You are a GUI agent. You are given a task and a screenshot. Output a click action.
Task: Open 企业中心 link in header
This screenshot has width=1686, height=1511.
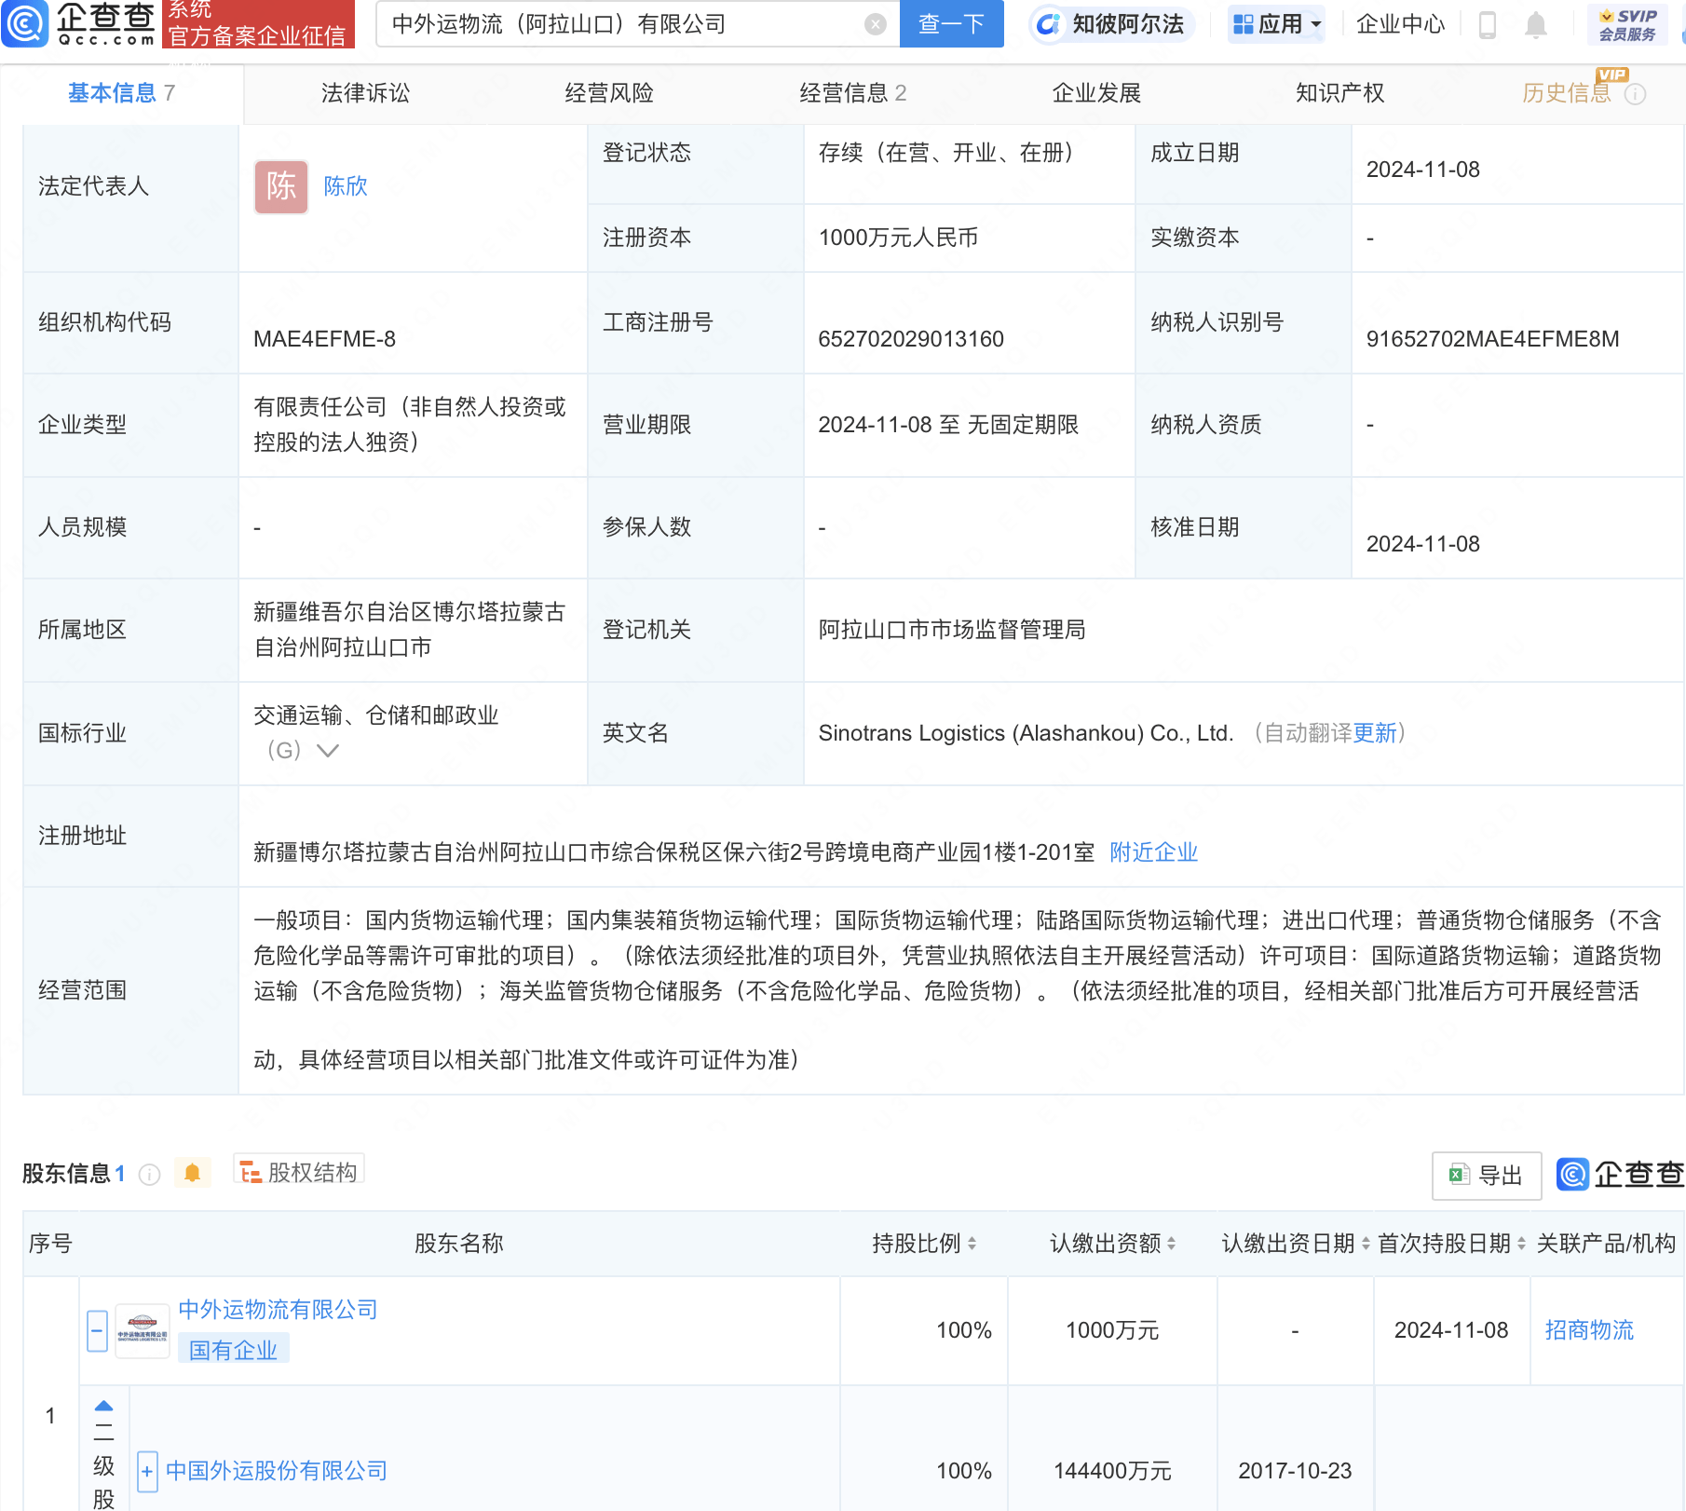pyautogui.click(x=1400, y=24)
